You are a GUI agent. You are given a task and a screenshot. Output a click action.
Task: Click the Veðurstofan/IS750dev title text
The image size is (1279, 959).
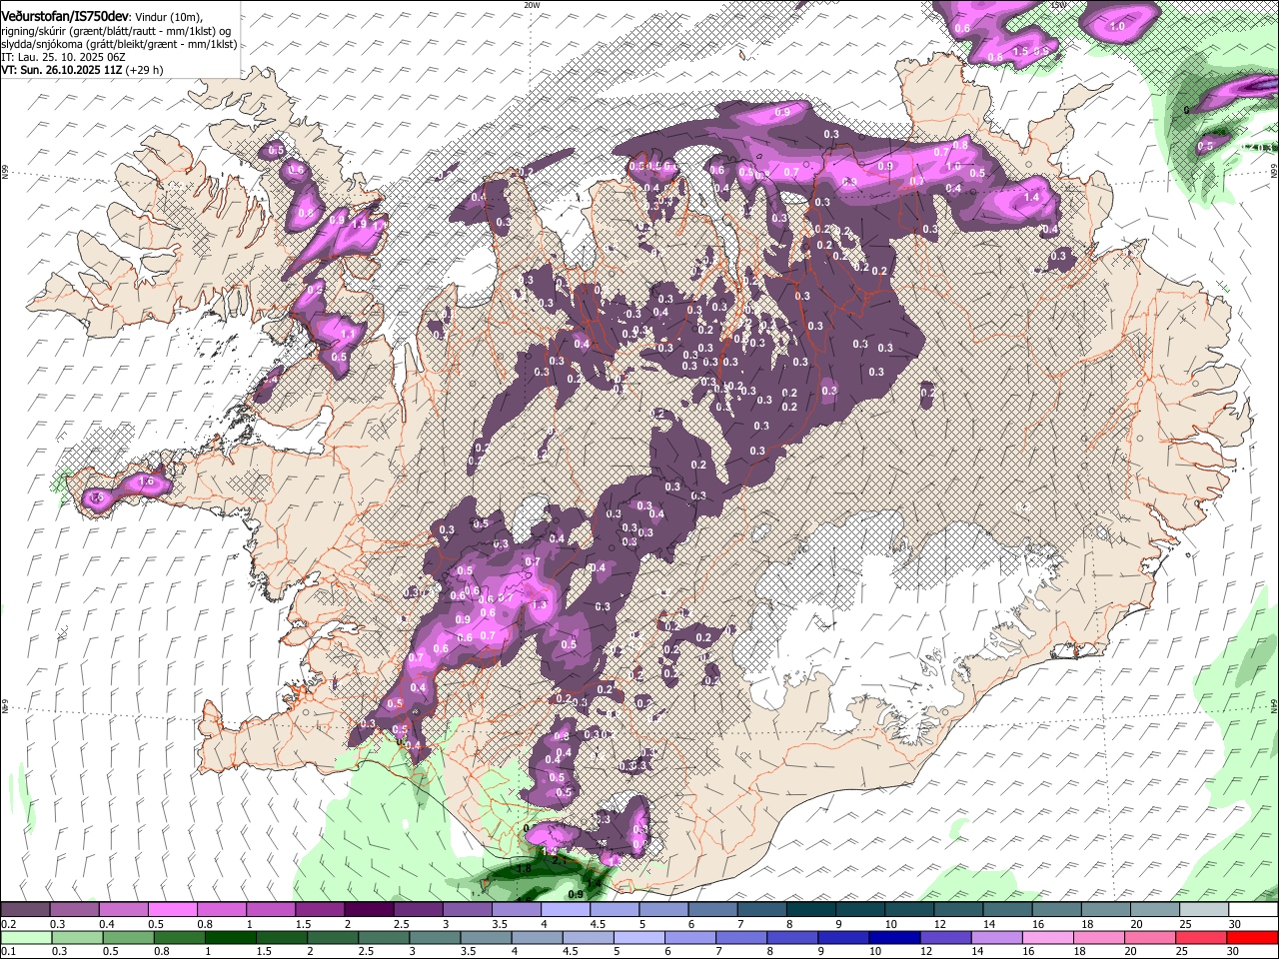pos(64,17)
